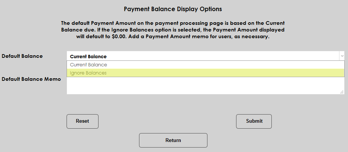Click the memo text area resize handle
The image size is (348, 152).
342,92
